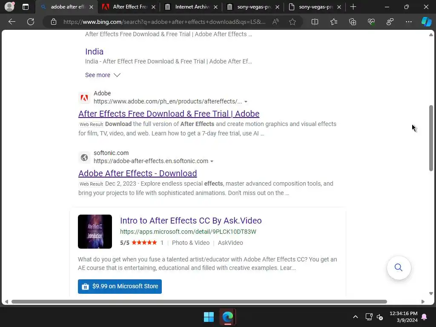Add page to favorites with star icon
This screenshot has width=436, height=327.
(292, 22)
